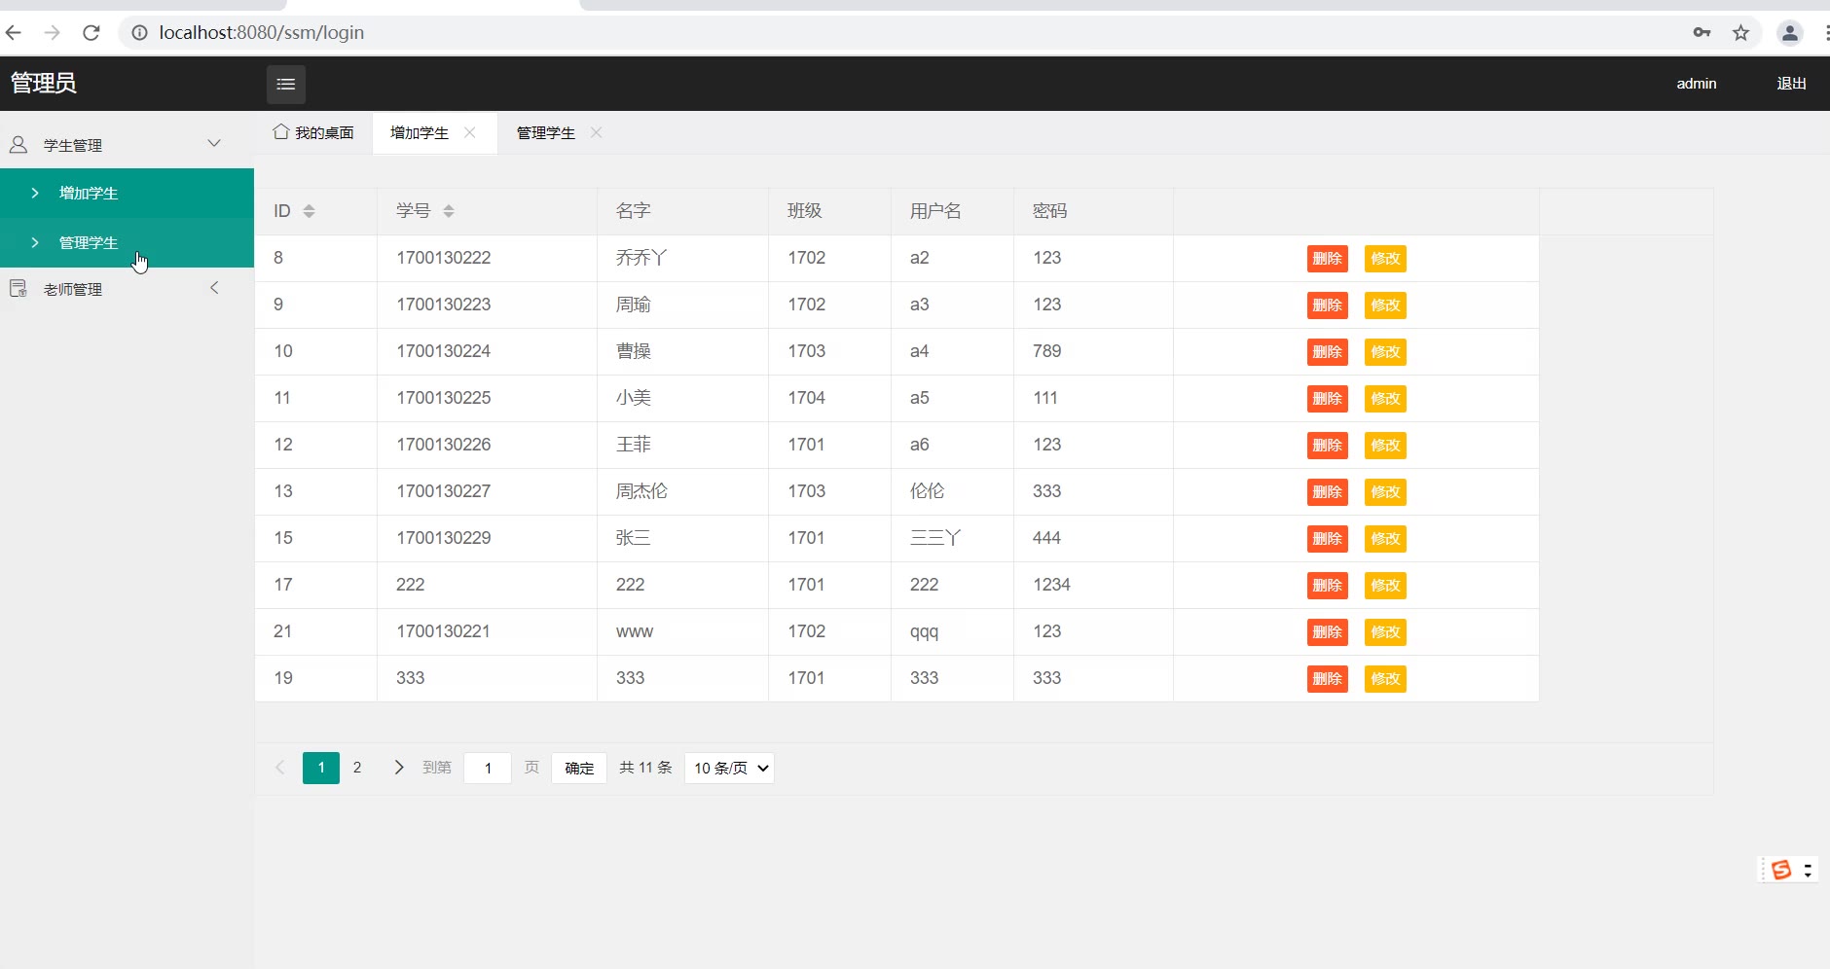The width and height of the screenshot is (1830, 969).
Task: View site information icon in address bar
Action: (139, 33)
